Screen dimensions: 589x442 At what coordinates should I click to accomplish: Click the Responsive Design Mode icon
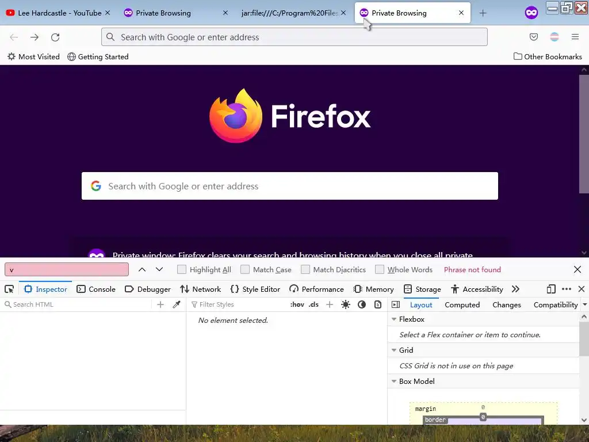coord(551,289)
